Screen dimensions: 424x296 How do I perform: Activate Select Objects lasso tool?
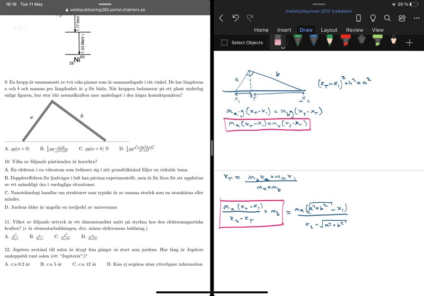pos(242,42)
